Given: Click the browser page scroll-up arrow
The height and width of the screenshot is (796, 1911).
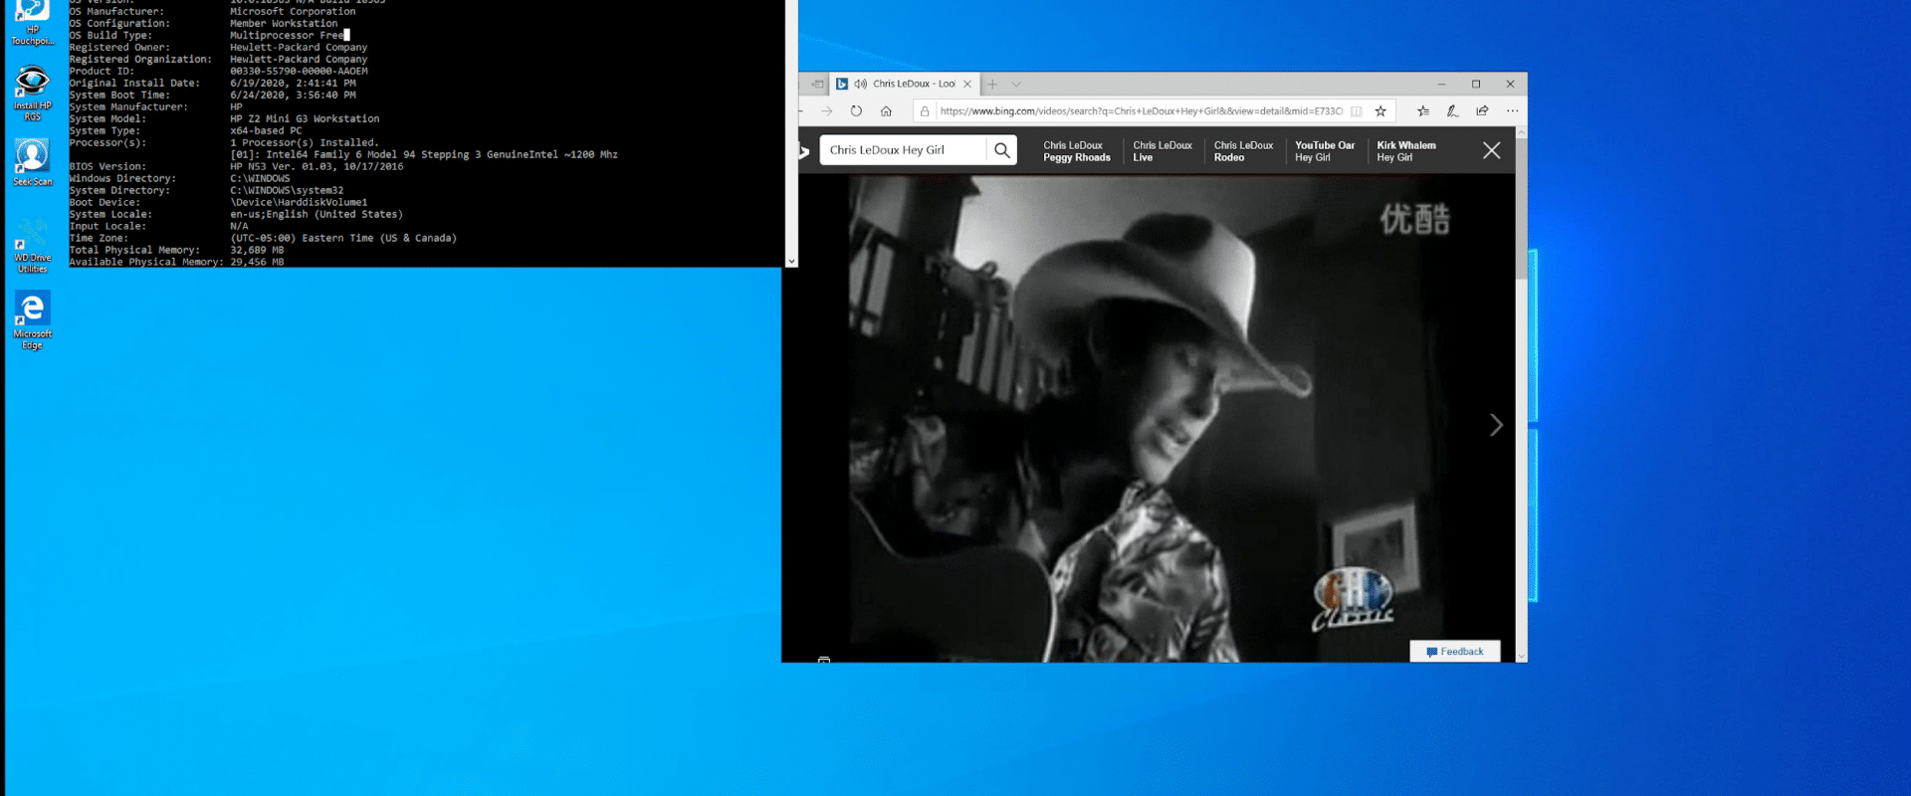Looking at the screenshot, I should point(1521,132).
